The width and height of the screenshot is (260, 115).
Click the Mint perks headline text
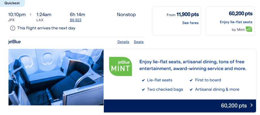pos(193,65)
